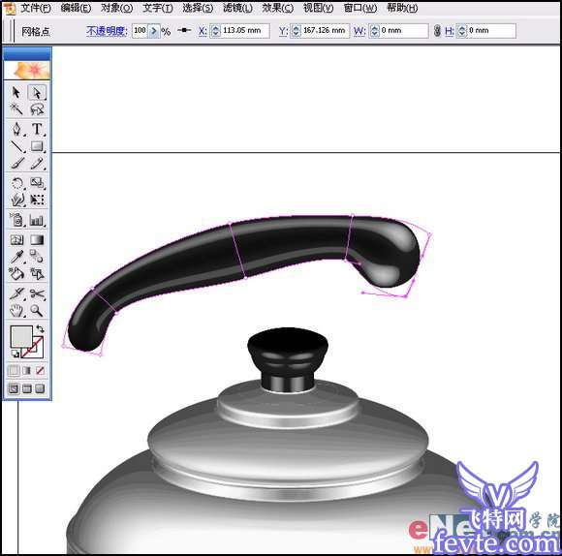The height and width of the screenshot is (556, 562).
Task: Select the Type tool
Action: 37,129
